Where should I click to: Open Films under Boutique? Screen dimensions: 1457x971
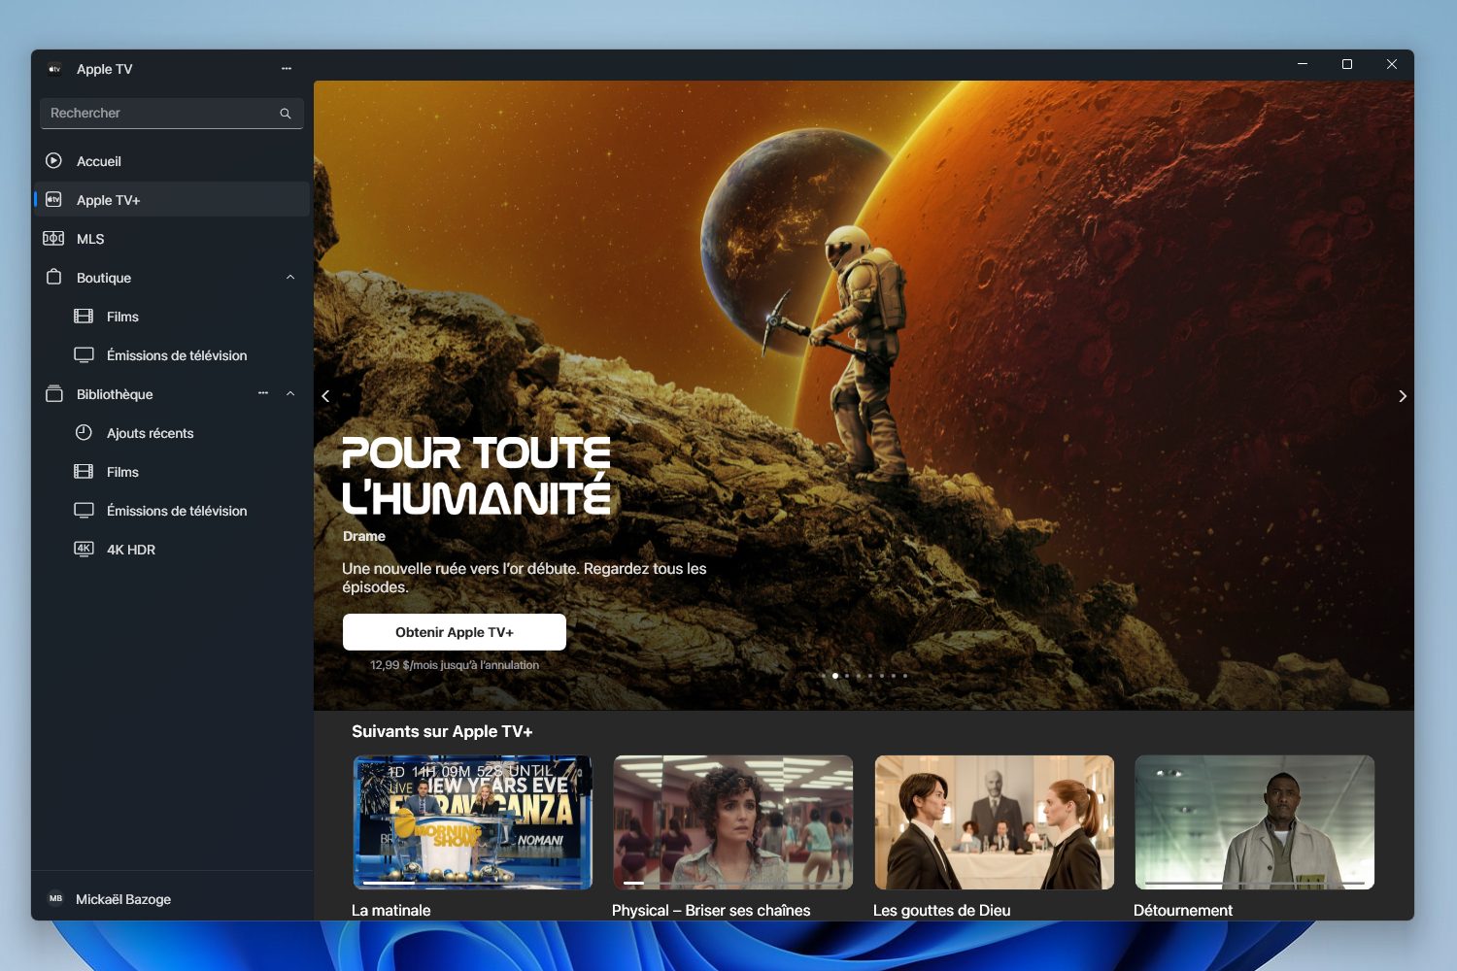click(172, 317)
